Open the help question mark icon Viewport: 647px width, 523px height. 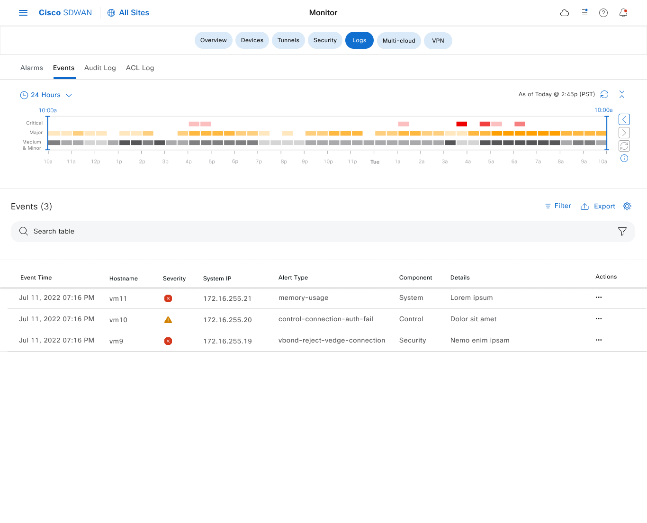(x=603, y=13)
